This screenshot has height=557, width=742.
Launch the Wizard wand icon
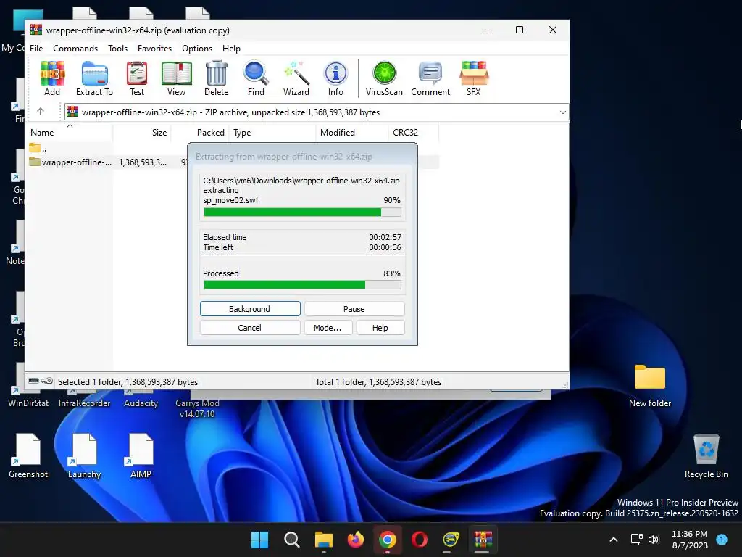click(296, 78)
